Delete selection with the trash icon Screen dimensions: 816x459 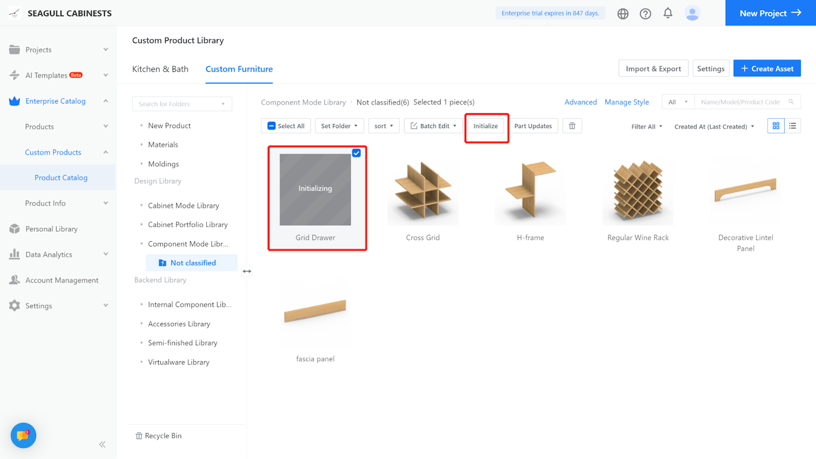[572, 126]
